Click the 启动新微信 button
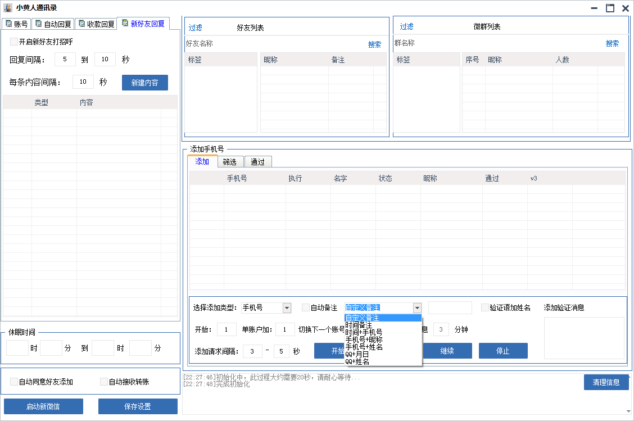This screenshot has height=421, width=634. pos(43,406)
